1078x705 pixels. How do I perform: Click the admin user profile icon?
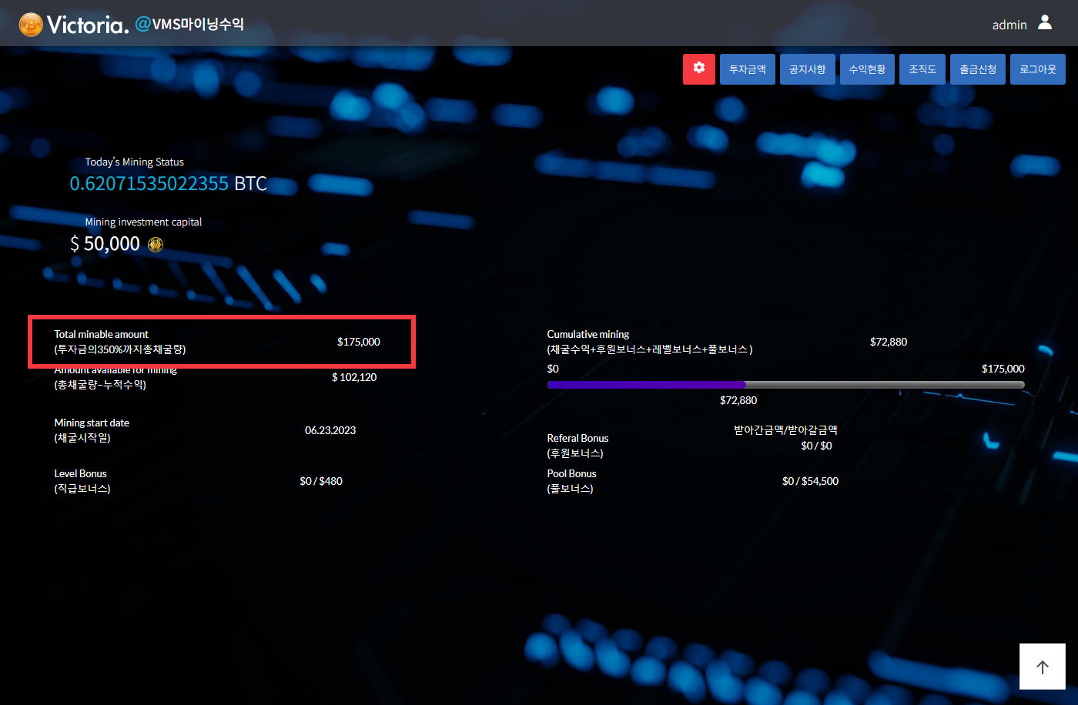pyautogui.click(x=1044, y=23)
